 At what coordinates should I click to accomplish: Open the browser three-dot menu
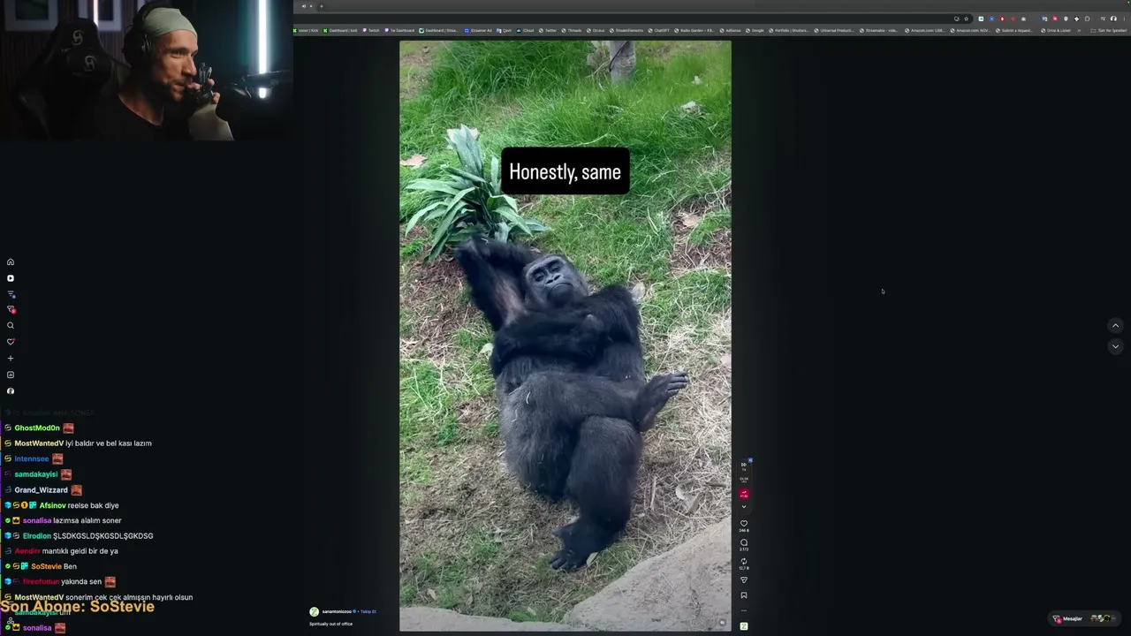[x=1124, y=19]
